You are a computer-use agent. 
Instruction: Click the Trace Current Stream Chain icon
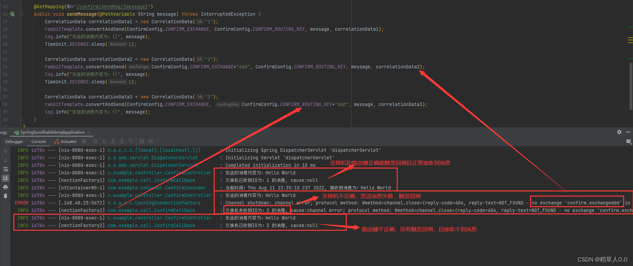pos(151,141)
